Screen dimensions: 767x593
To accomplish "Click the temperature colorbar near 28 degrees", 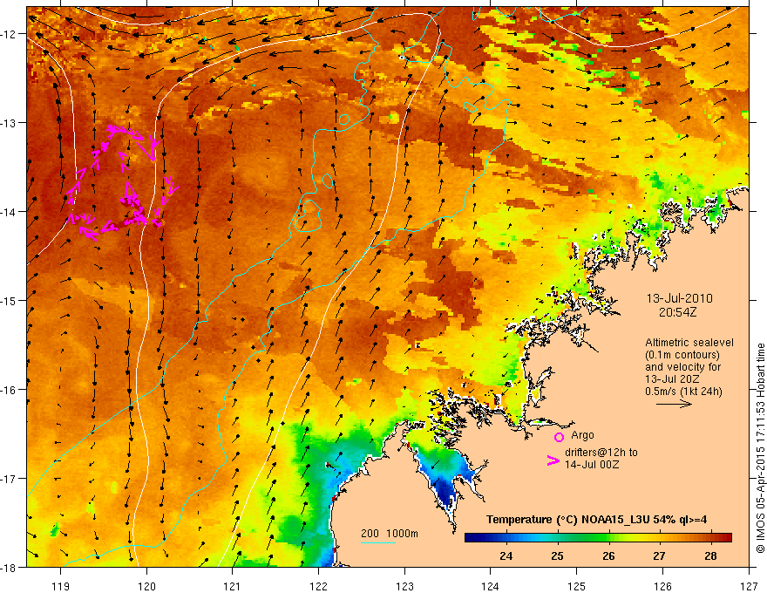I will 710,537.
